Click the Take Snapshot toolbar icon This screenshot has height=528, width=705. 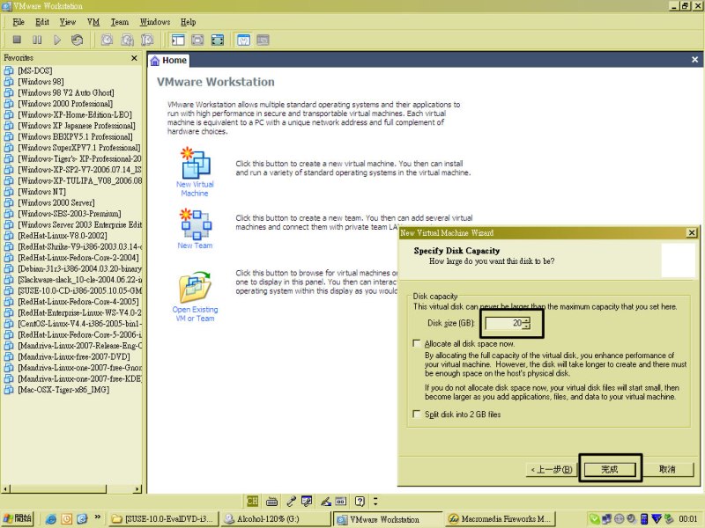point(107,40)
